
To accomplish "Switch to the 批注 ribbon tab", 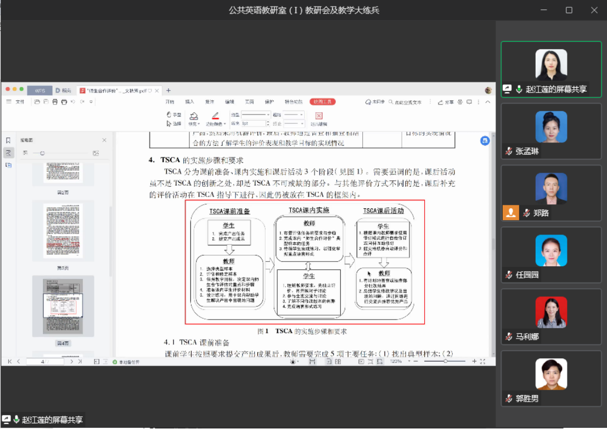I will click(209, 102).
